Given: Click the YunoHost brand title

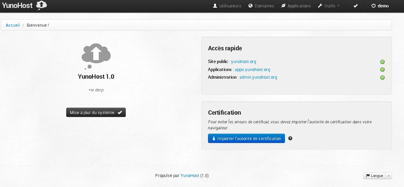Looking at the screenshot, I should pyautogui.click(x=17, y=6).
